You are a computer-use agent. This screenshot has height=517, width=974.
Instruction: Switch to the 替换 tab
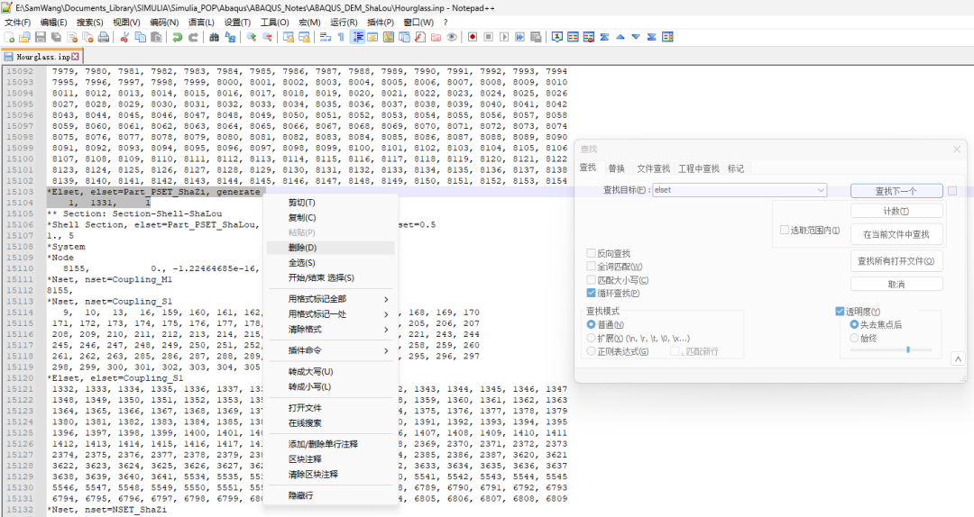coord(616,168)
